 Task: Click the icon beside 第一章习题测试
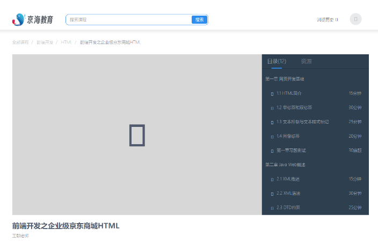pyautogui.click(x=272, y=151)
